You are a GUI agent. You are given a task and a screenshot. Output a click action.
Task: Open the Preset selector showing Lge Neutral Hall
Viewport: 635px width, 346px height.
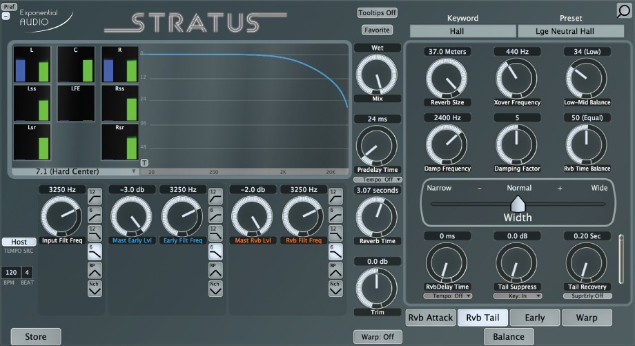click(571, 31)
